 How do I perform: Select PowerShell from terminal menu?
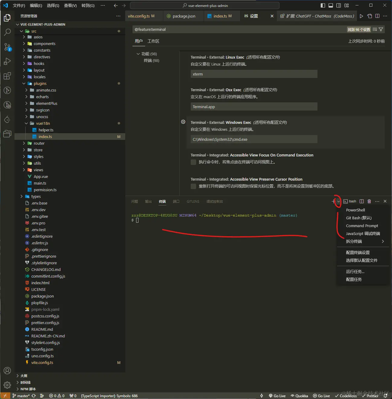[x=355, y=210]
